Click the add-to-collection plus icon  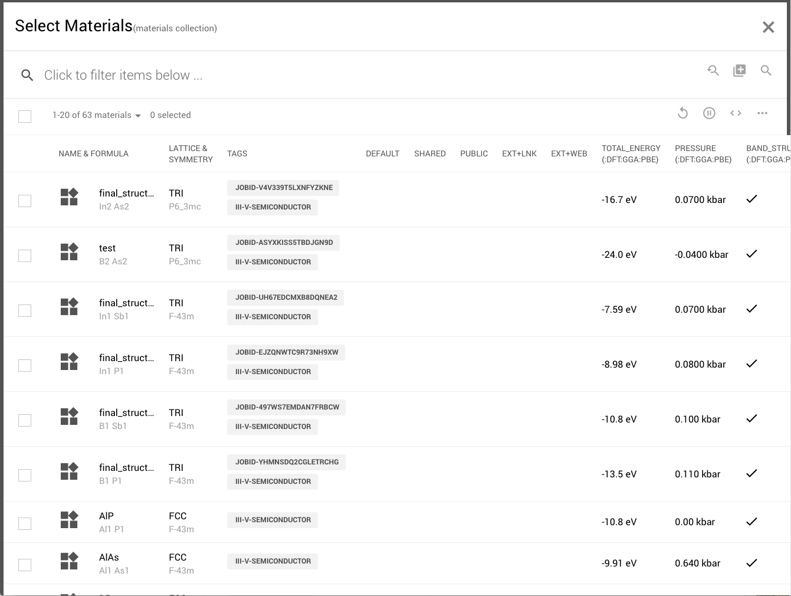[x=739, y=71]
